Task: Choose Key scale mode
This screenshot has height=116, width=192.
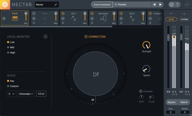Action: [x=11, y=81]
